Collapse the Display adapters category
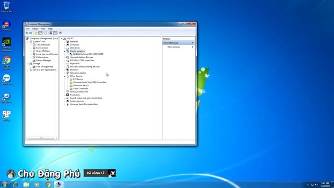This screenshot has width=334, height=188. (x=65, y=51)
